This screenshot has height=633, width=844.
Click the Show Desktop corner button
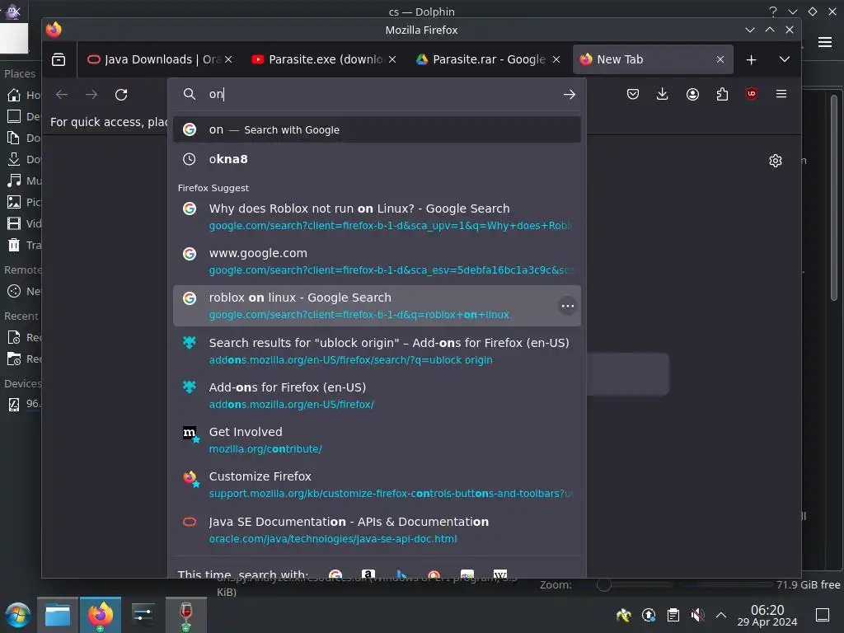click(x=823, y=615)
